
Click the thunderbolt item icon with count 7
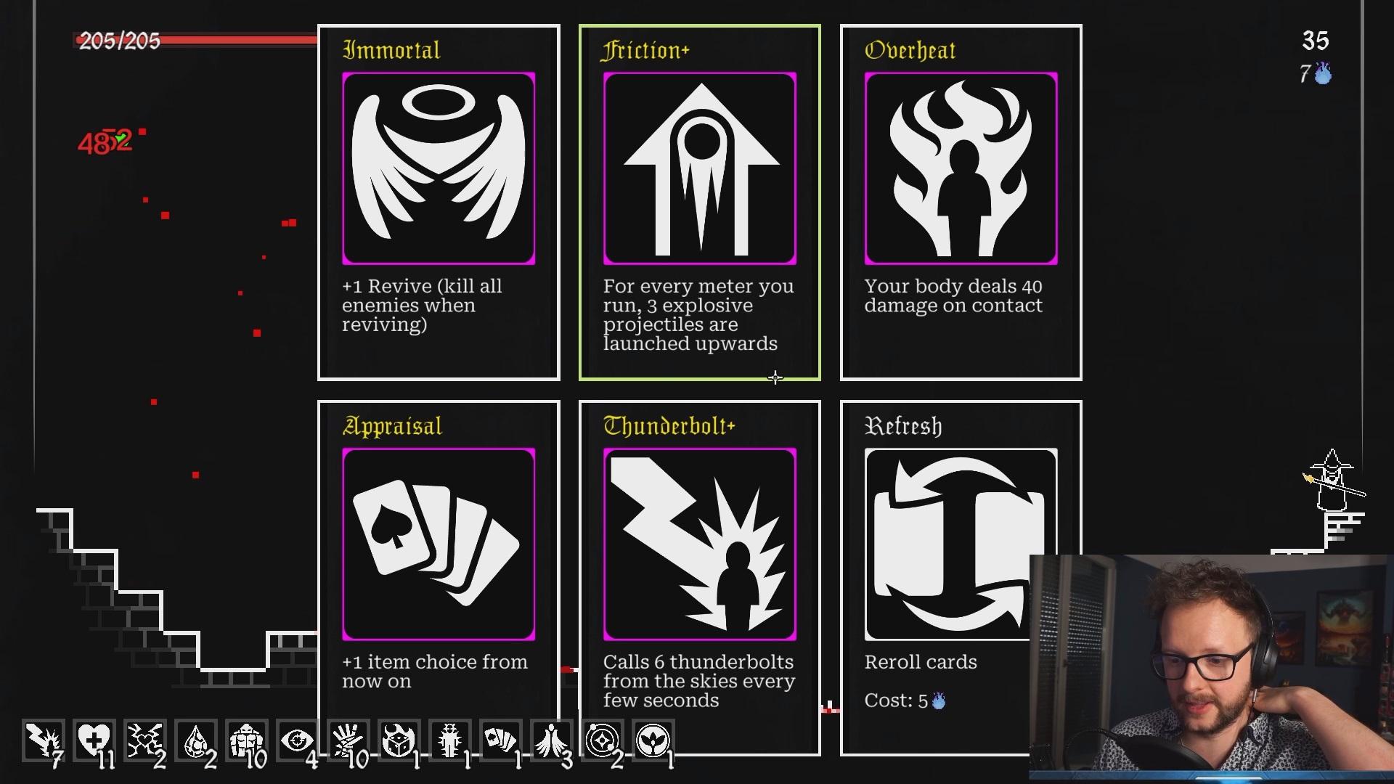(44, 740)
